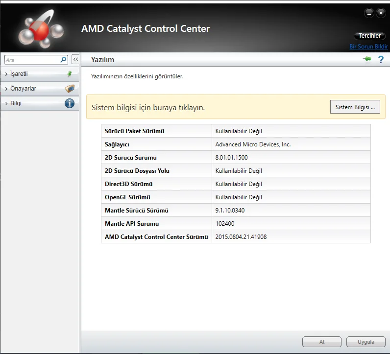Click 'Yazılımınızın özelliklerini görüntüler.' description
The image size is (390, 354).
pyautogui.click(x=137, y=76)
